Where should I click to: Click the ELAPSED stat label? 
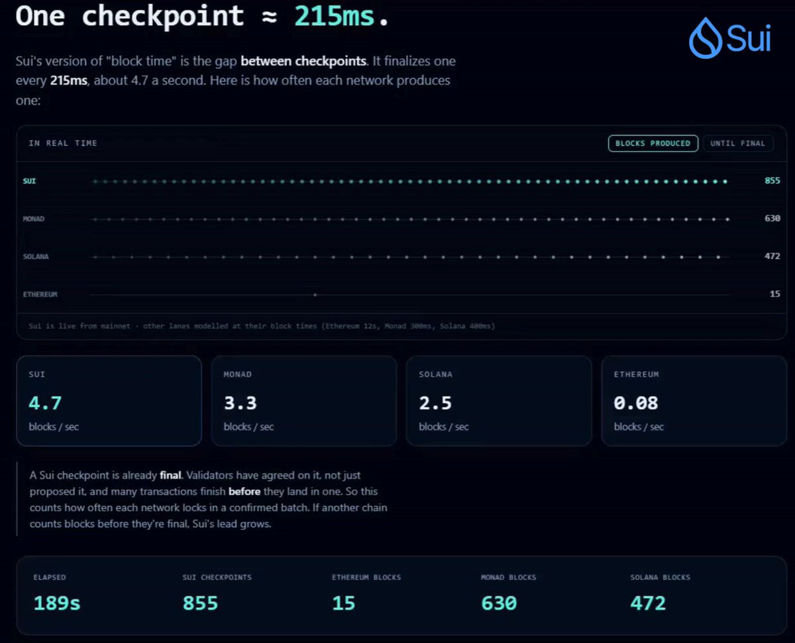pyautogui.click(x=50, y=577)
